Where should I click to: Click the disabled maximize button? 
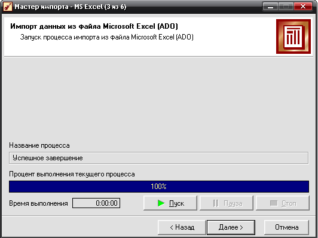(286, 7)
